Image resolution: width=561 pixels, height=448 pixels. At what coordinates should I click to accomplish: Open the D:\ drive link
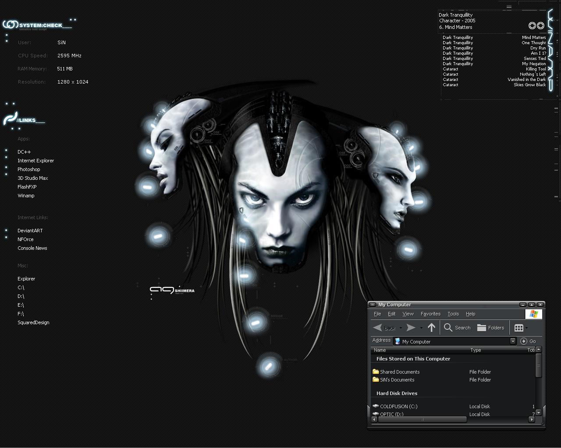pyautogui.click(x=21, y=296)
